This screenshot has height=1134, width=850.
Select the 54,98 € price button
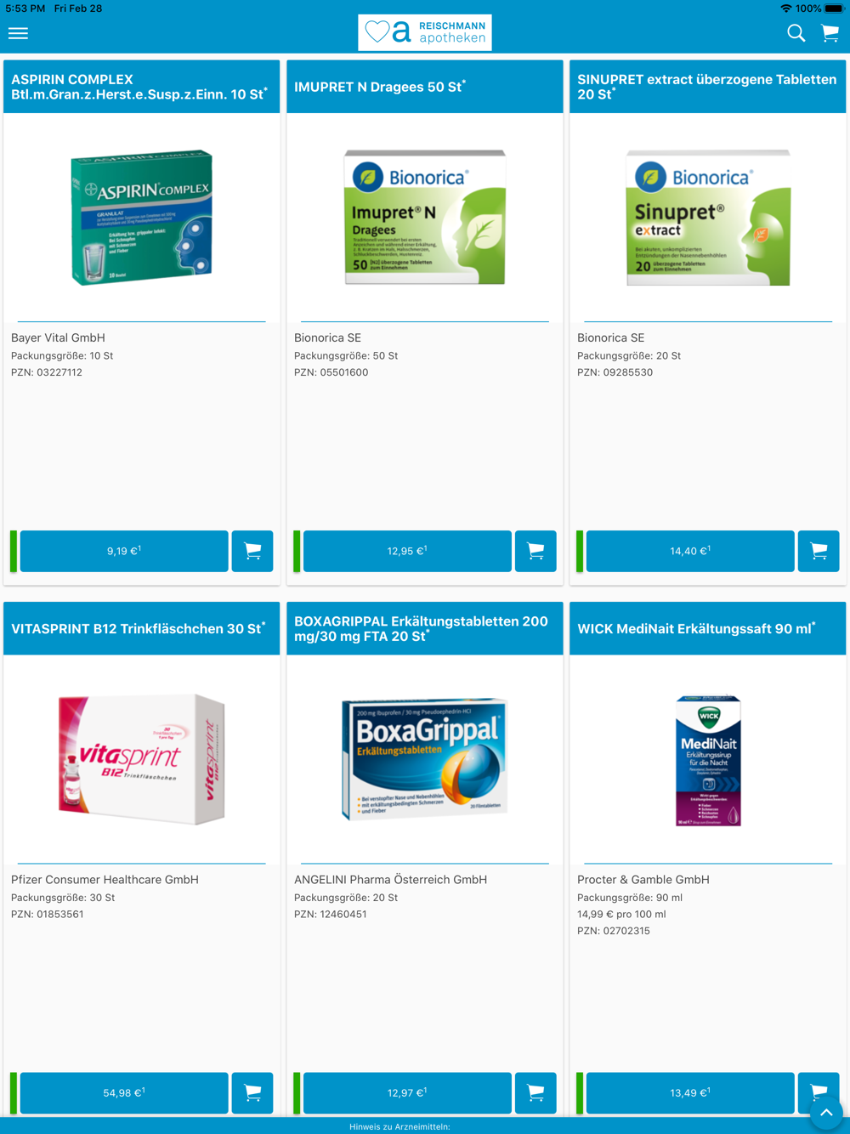click(124, 1092)
